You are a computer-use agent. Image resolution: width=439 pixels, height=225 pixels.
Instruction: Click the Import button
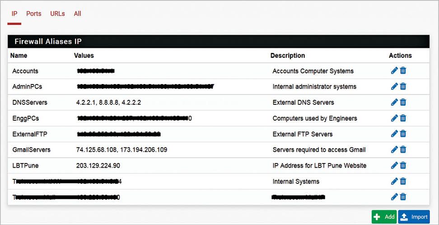click(414, 217)
